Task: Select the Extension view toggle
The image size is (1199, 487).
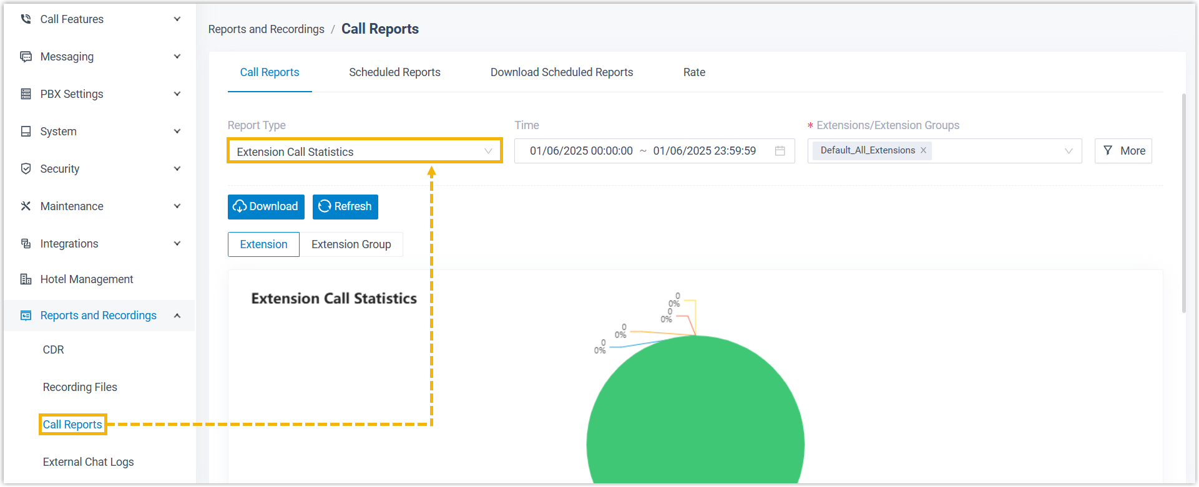Action: pyautogui.click(x=263, y=244)
